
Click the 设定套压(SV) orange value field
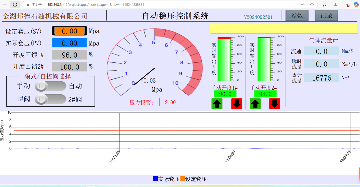click(69, 31)
